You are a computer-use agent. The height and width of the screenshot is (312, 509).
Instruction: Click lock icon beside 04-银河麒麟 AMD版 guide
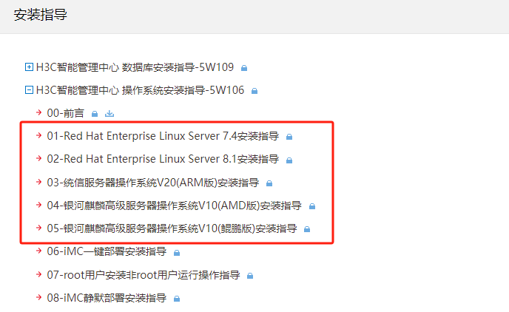click(x=312, y=206)
